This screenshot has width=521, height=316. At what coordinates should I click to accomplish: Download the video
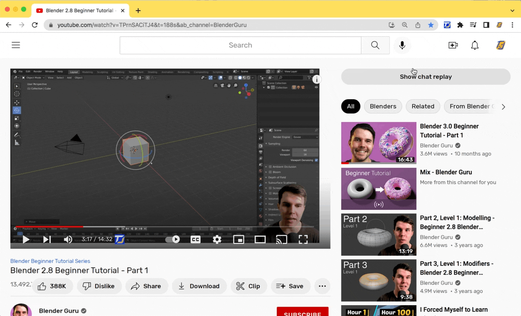pos(199,286)
